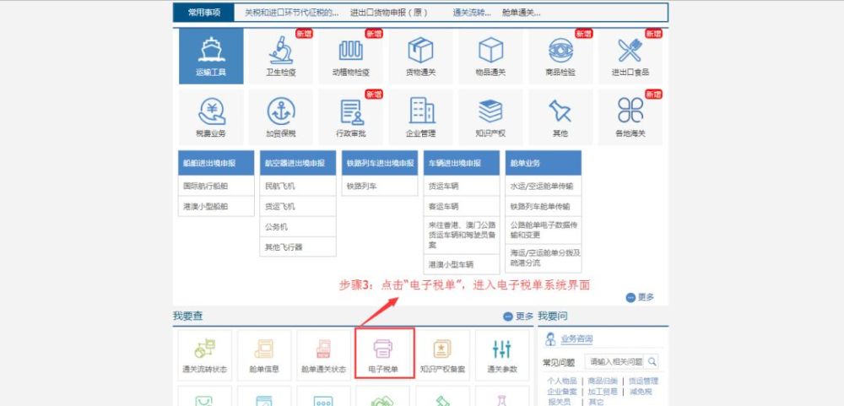This screenshot has height=406, width=844.
Task: Open the 舱单通关... shortcut
Action: 521,13
